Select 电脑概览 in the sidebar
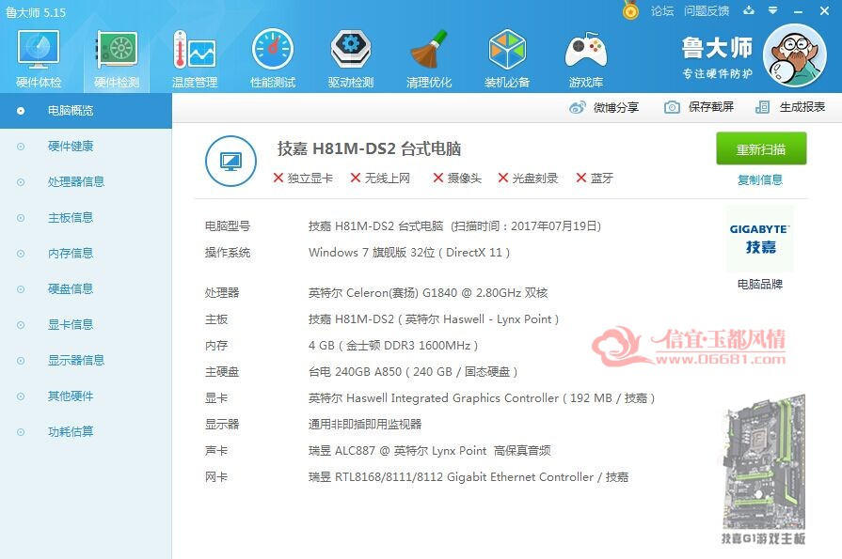Screen dimensions: 842x559 86,111
